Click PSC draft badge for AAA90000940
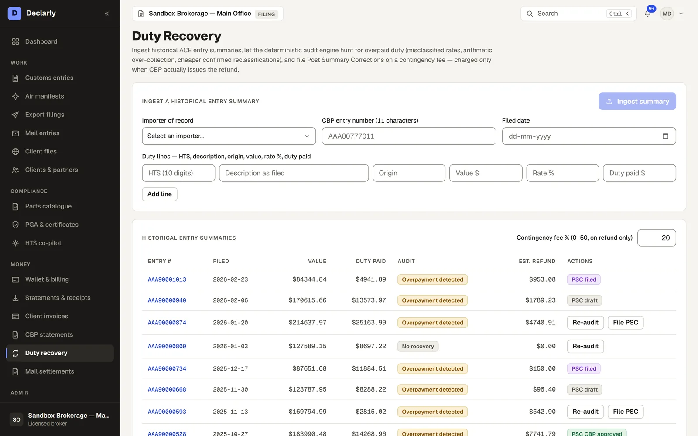The height and width of the screenshot is (436, 698). pos(585,300)
